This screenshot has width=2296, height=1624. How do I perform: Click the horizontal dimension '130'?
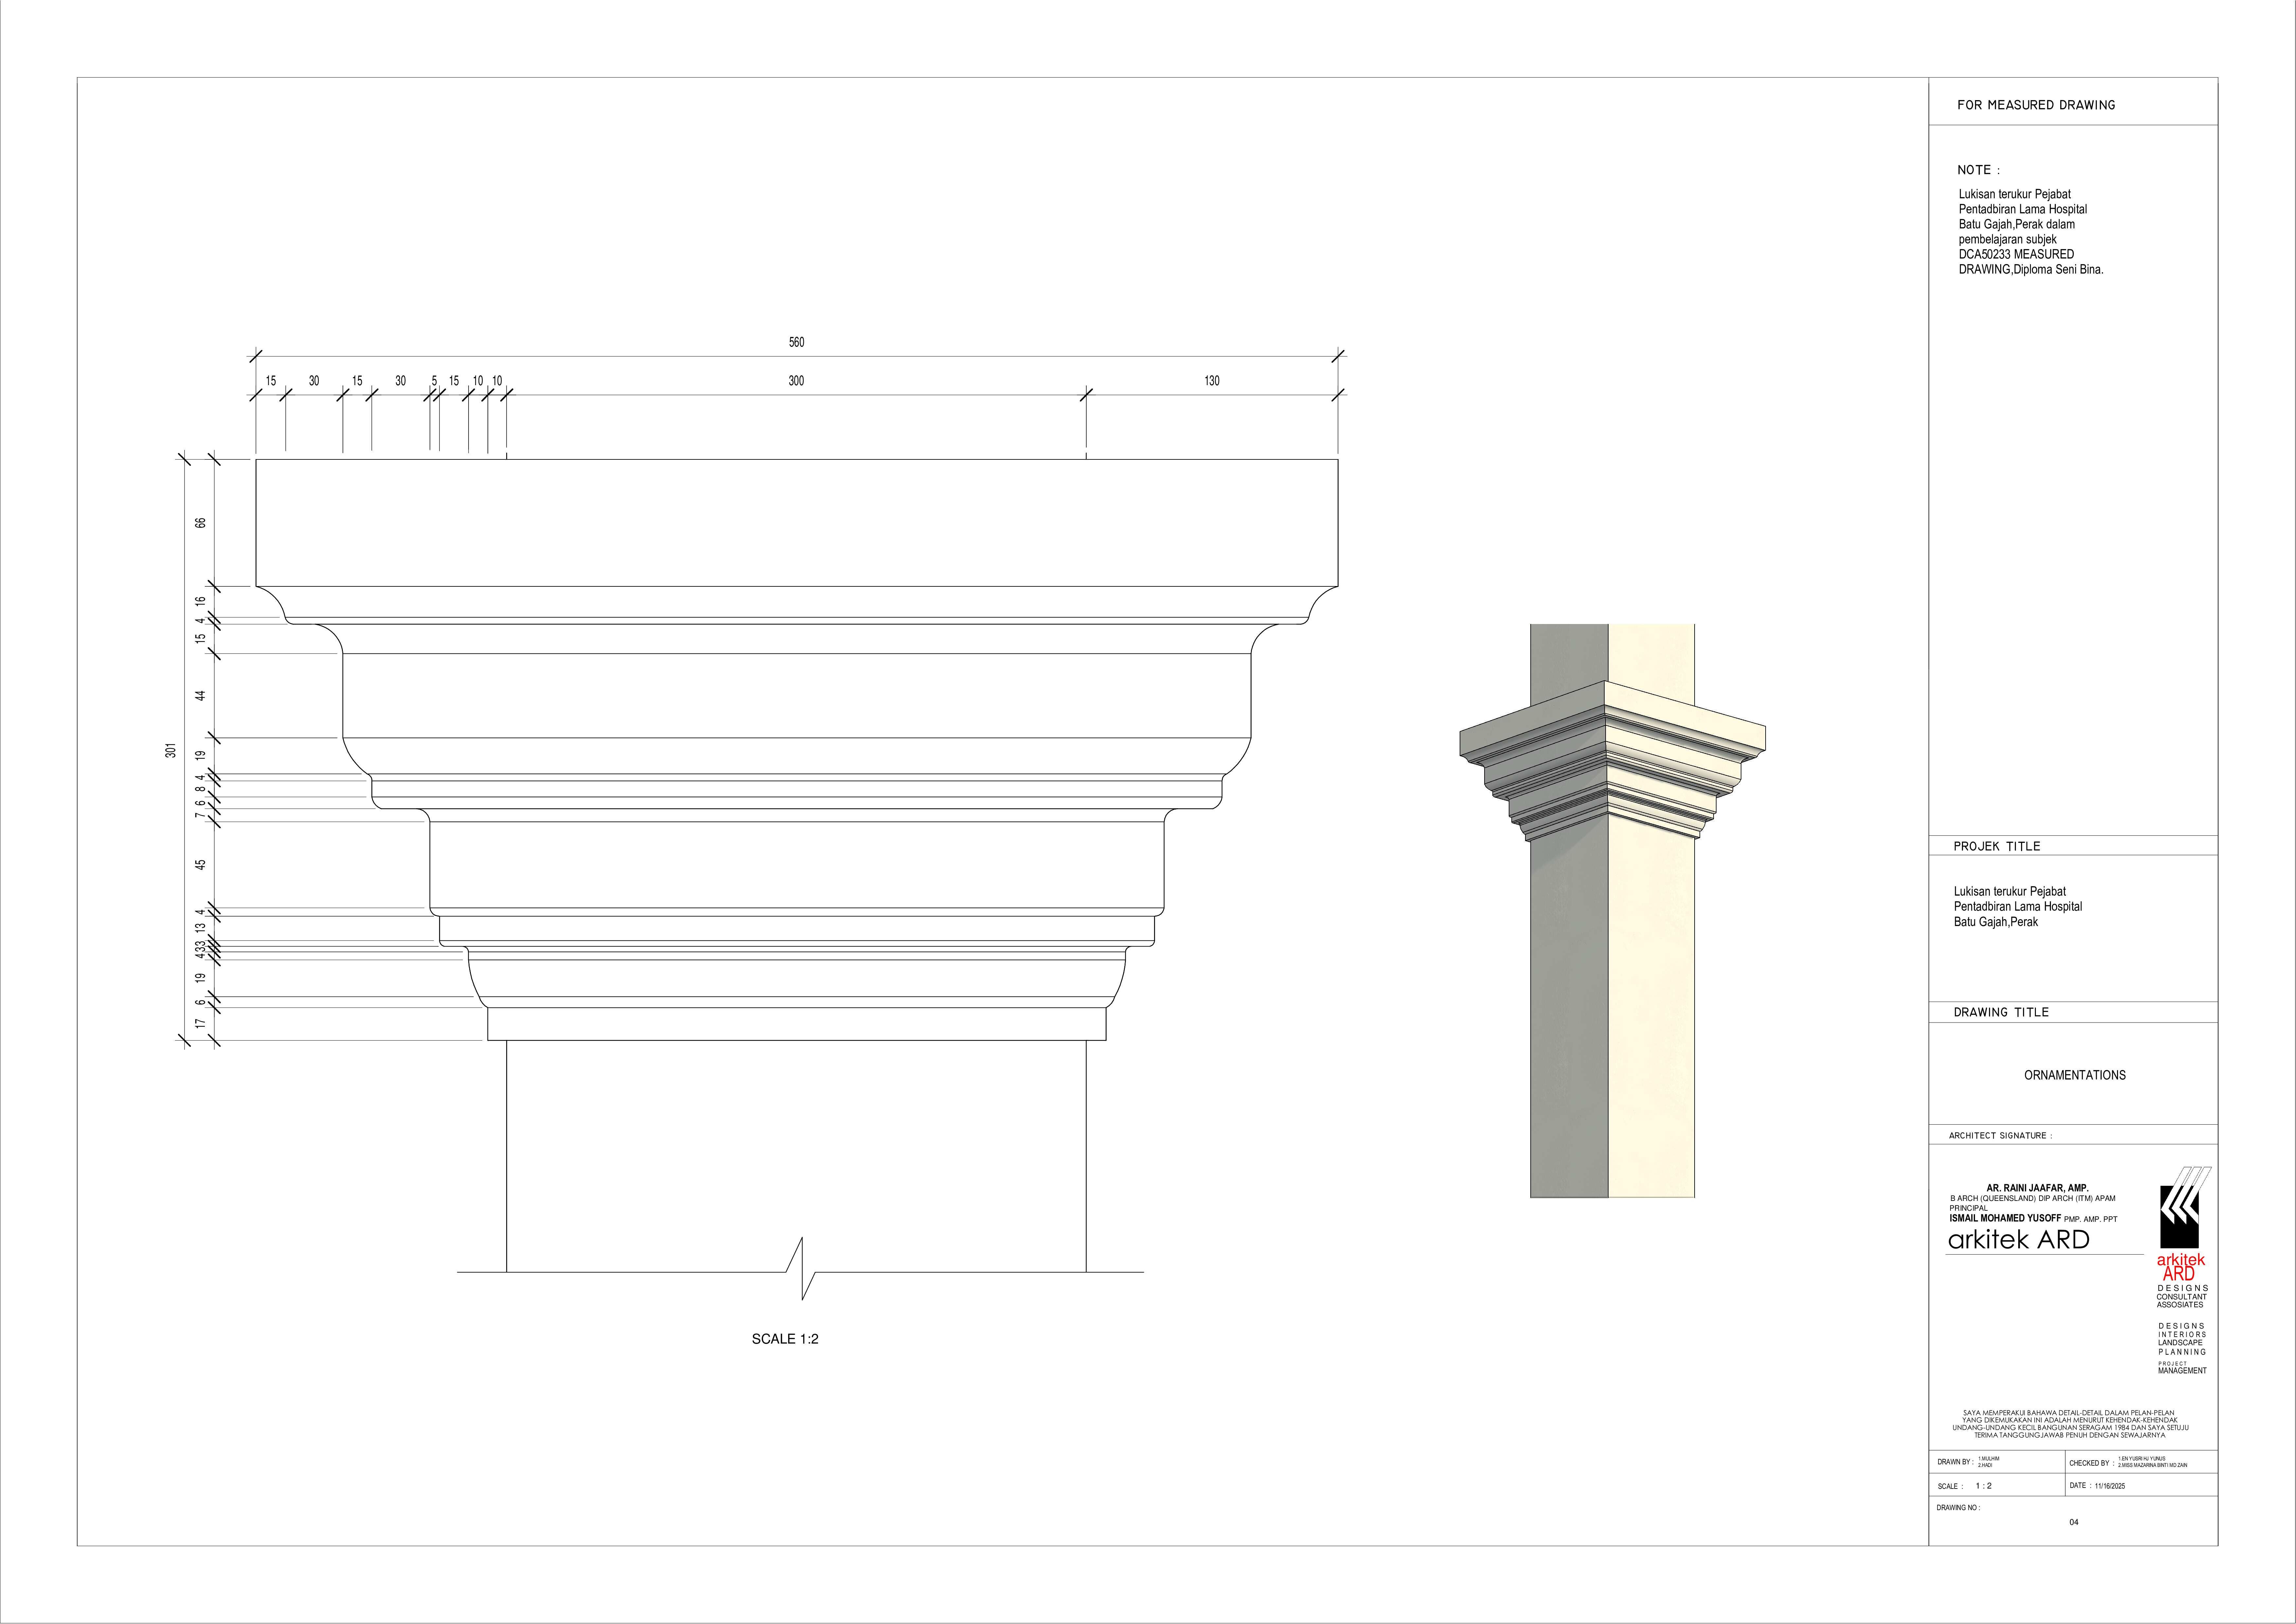[x=1212, y=381]
